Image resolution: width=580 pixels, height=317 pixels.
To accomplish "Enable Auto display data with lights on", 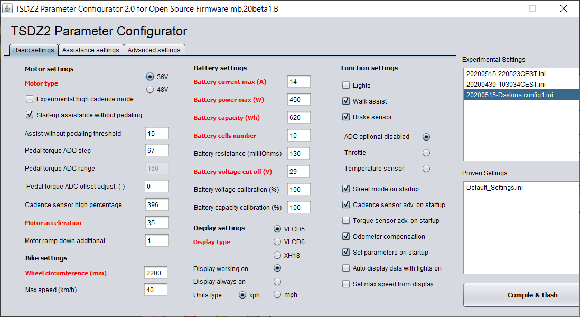I will [346, 268].
